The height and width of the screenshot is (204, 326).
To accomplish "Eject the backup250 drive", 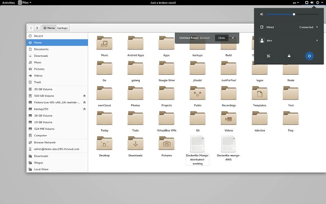I will (84, 109).
